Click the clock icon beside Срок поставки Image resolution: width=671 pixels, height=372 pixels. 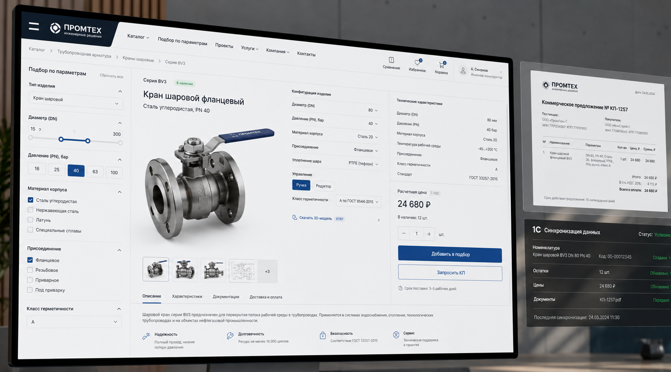(401, 288)
